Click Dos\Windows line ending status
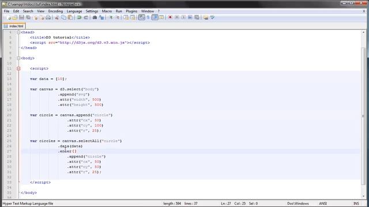 click(x=298, y=204)
